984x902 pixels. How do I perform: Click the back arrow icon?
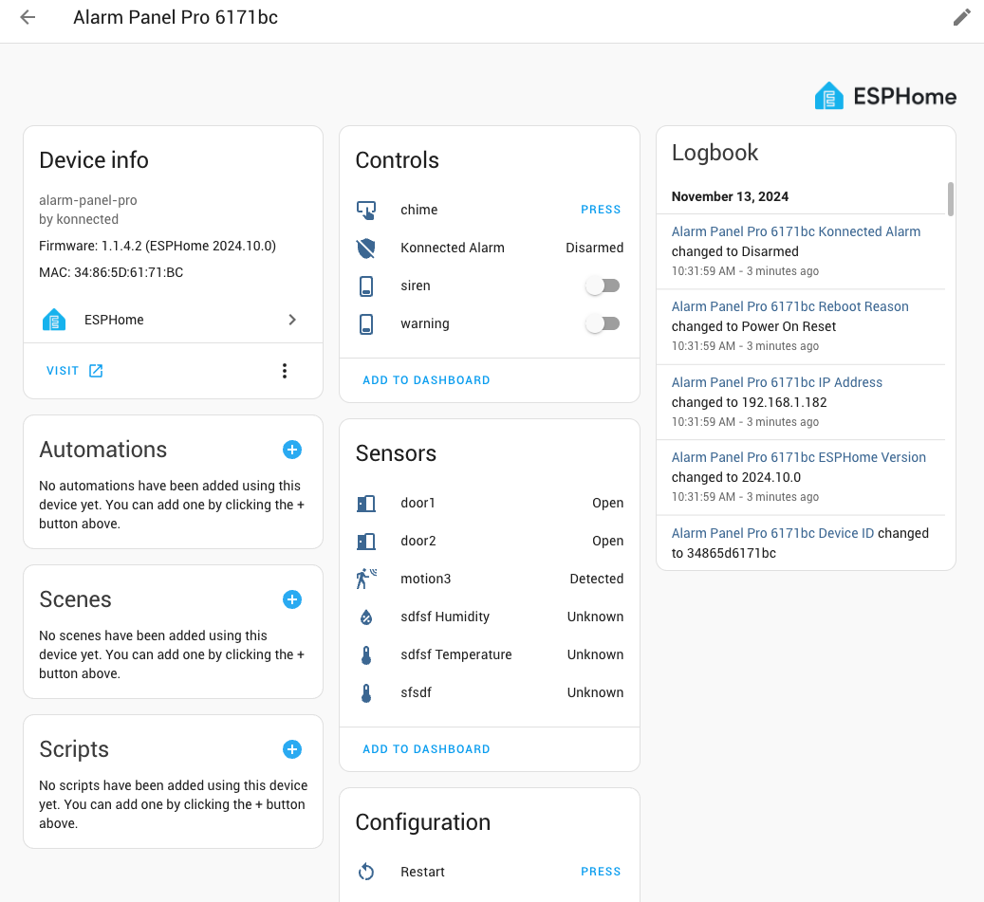(28, 18)
